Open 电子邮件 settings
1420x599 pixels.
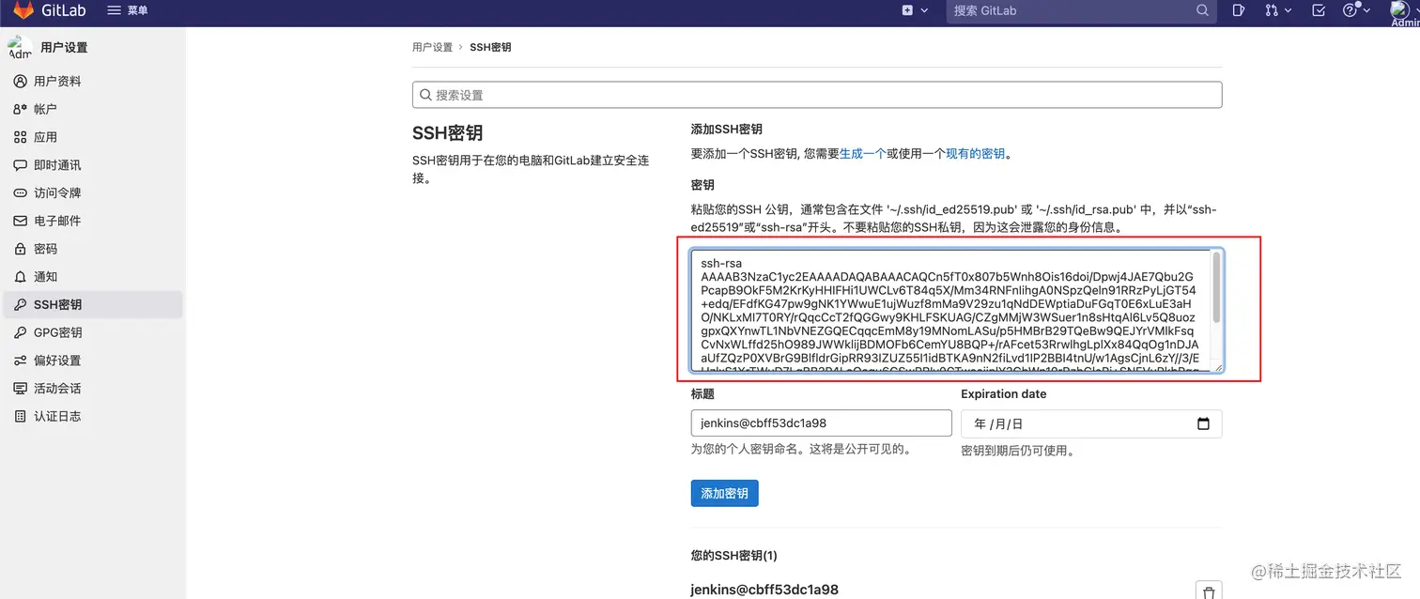[x=93, y=221]
